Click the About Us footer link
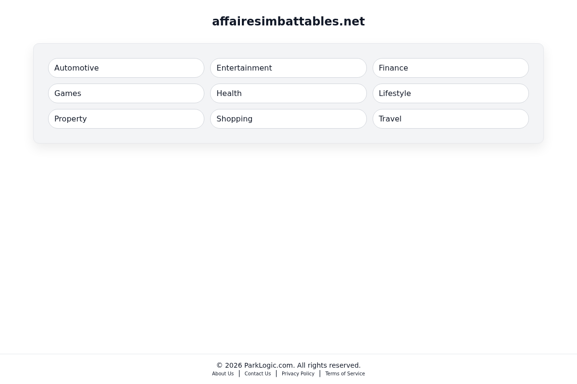Screen dimensions: 577x384 coord(223,373)
